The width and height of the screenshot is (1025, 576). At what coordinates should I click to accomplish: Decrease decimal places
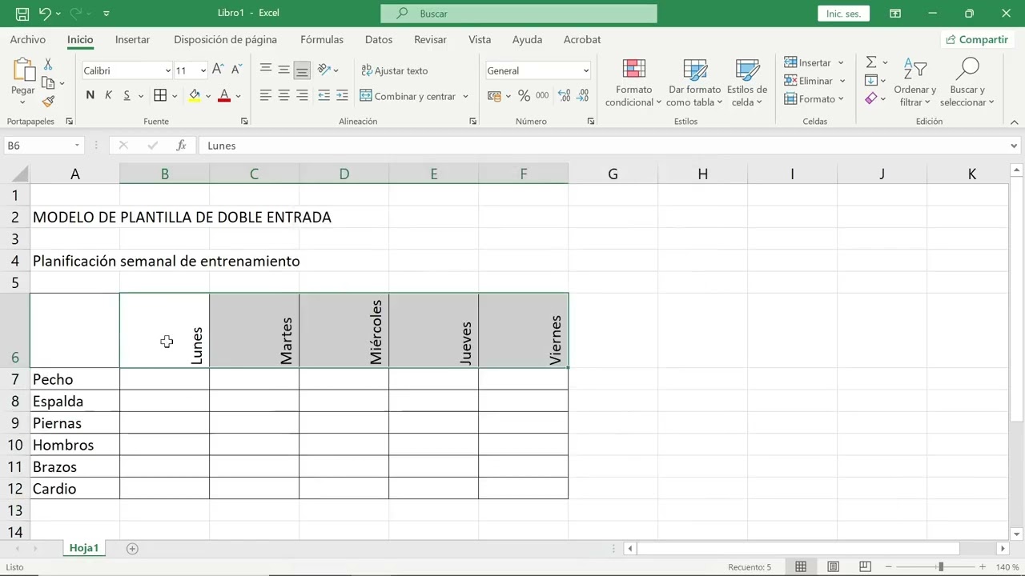click(584, 96)
